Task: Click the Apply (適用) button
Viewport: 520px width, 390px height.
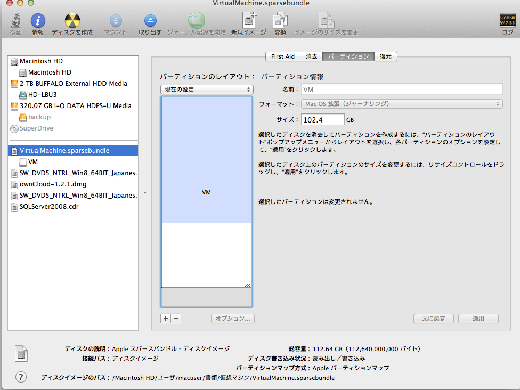Action: (478, 319)
